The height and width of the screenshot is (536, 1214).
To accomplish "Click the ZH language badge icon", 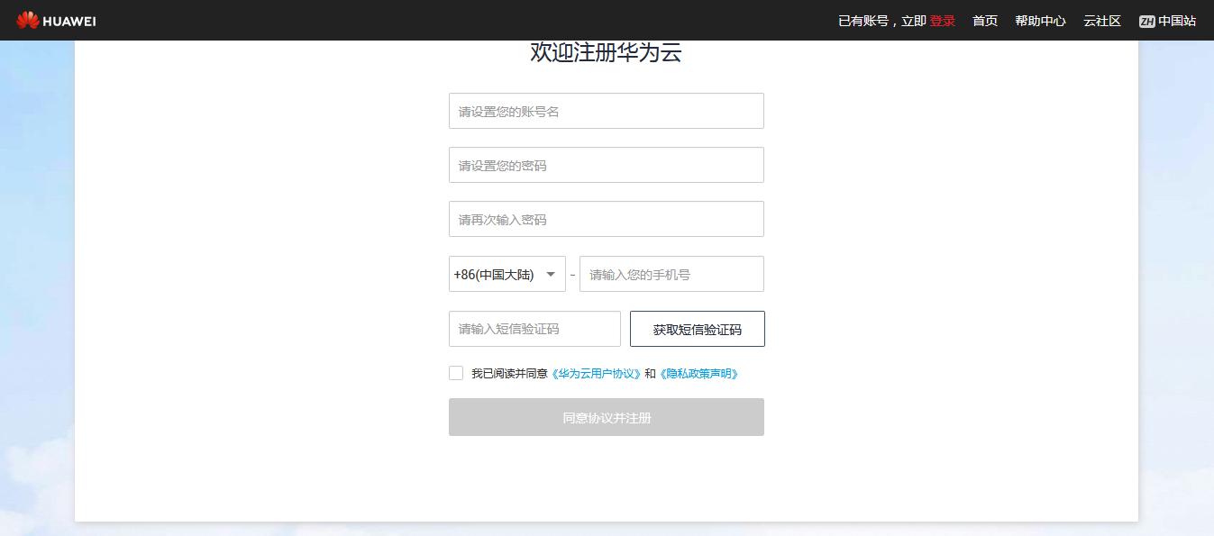I will click(x=1146, y=22).
